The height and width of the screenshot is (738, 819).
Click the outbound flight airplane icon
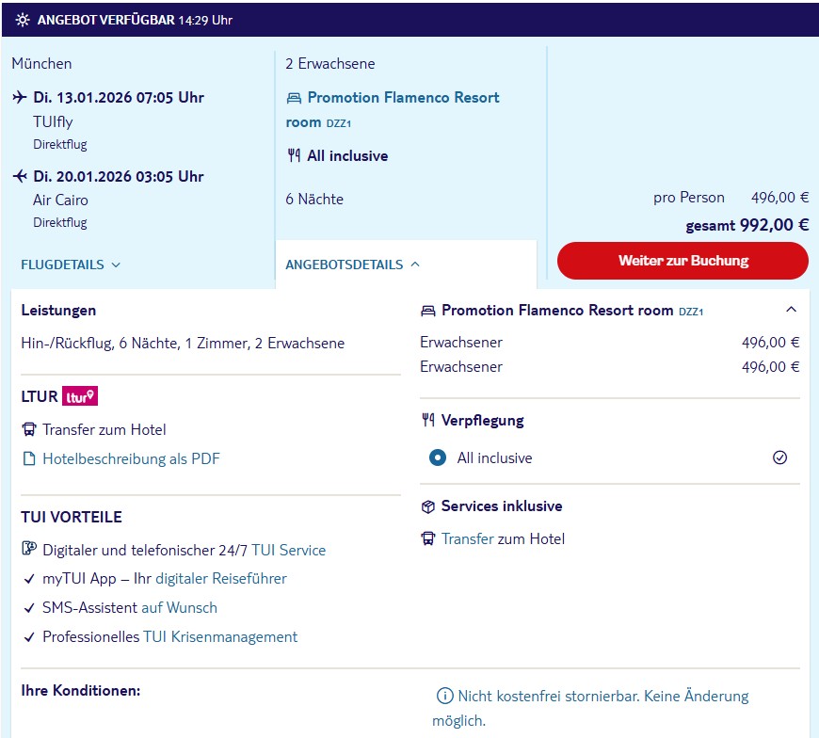pyautogui.click(x=20, y=97)
